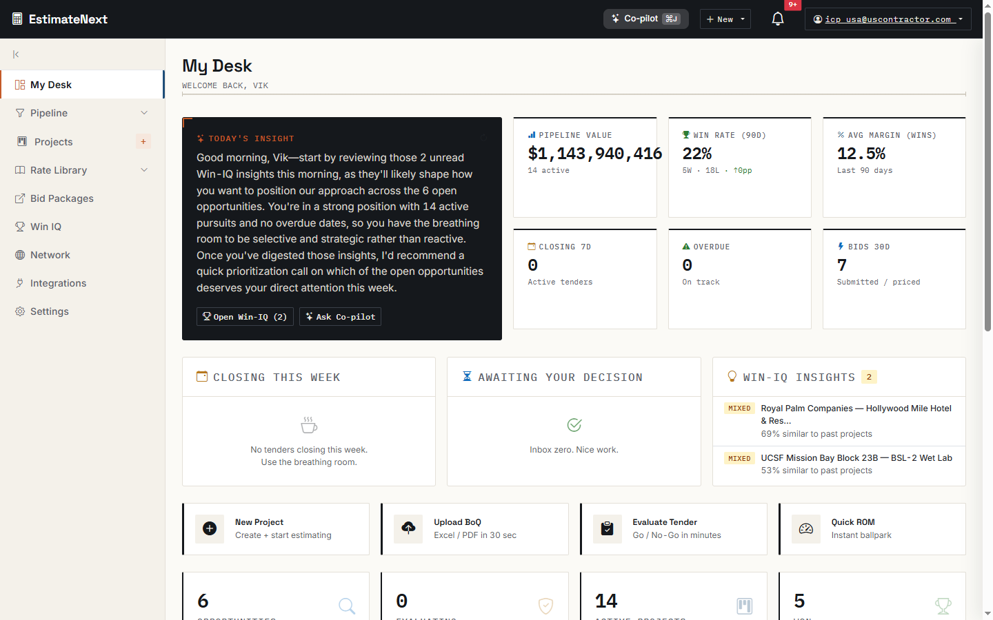Open the notifications bell

[778, 19]
